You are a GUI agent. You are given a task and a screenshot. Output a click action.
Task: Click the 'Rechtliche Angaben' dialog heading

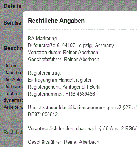click(x=56, y=21)
